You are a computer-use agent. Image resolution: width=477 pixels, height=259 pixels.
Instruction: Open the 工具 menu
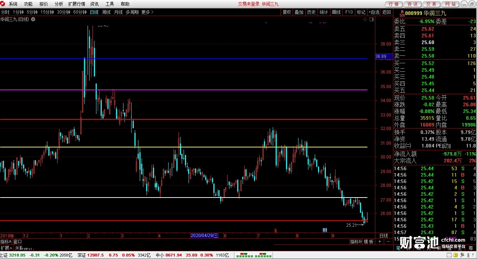click(110, 4)
